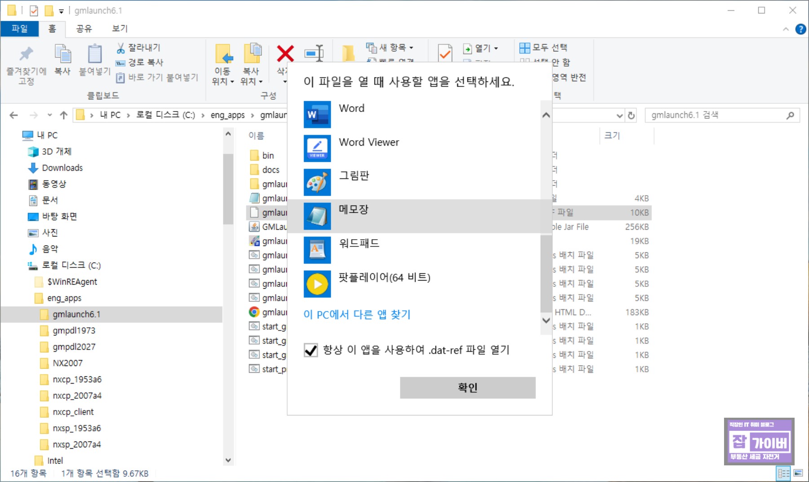This screenshot has height=482, width=809.
Task: Open the 열기 dropdown arrow
Action: click(x=496, y=48)
